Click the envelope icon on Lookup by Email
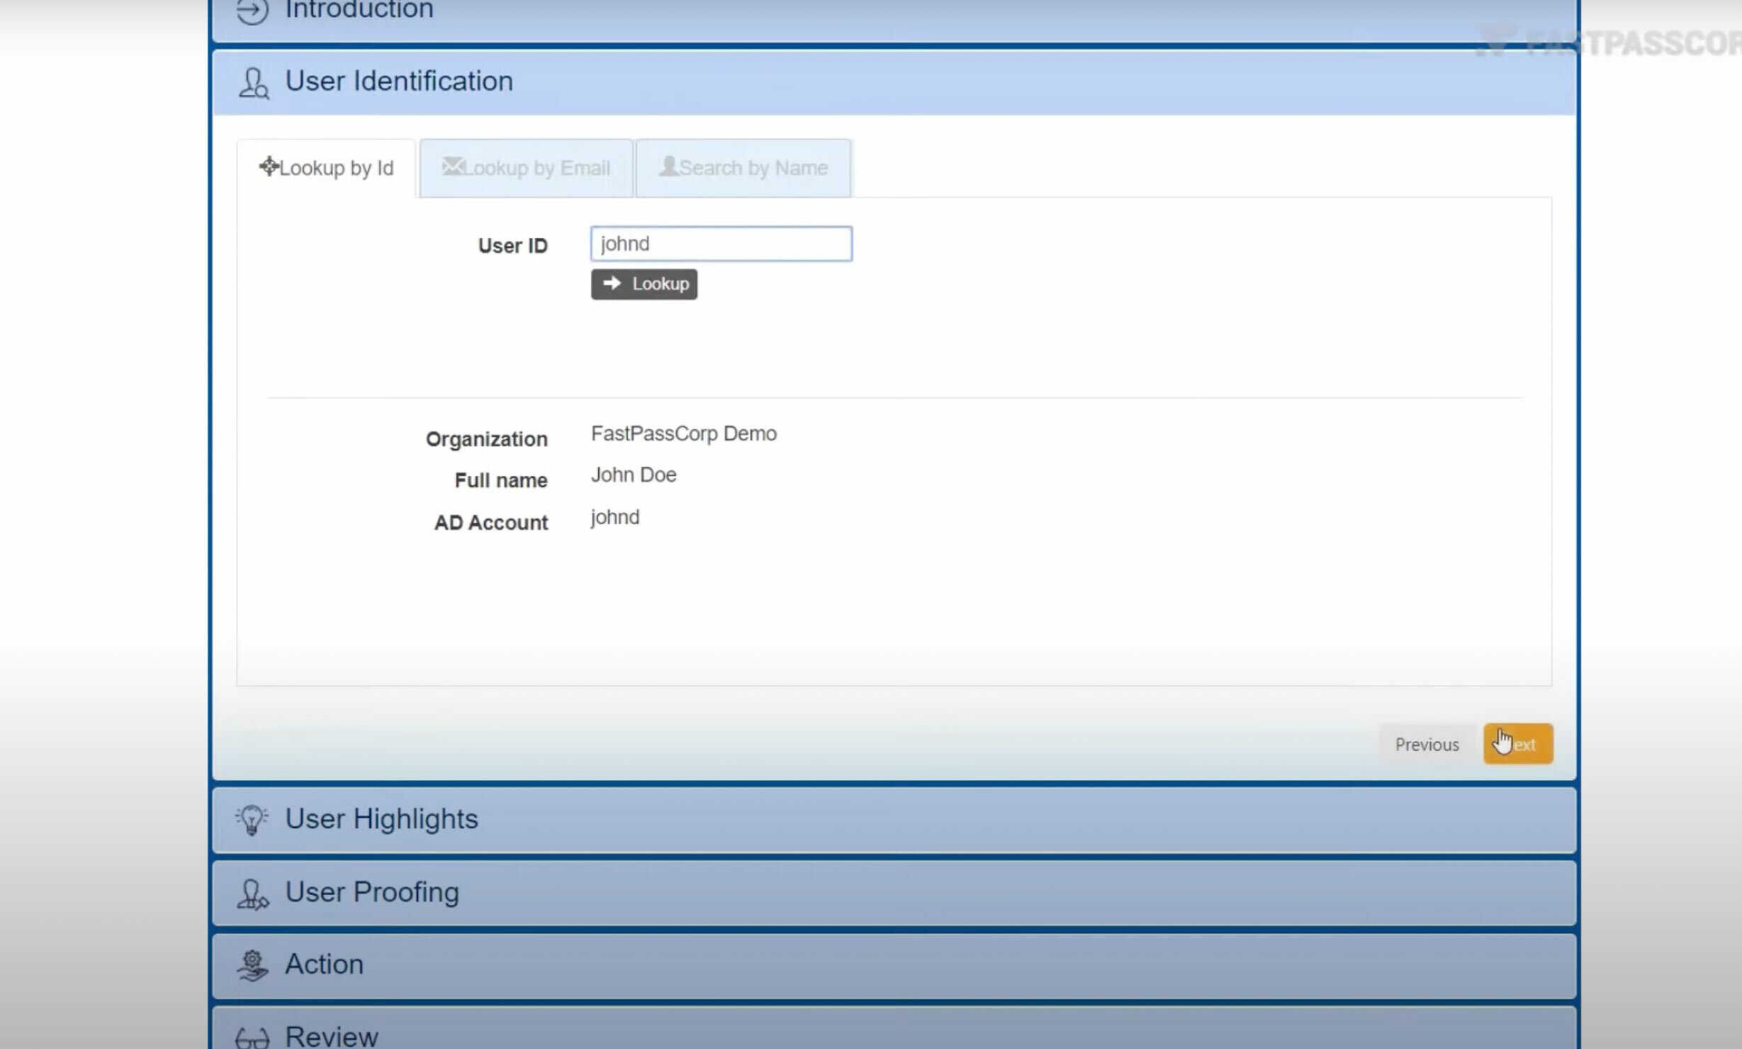1742x1049 pixels. [452, 166]
